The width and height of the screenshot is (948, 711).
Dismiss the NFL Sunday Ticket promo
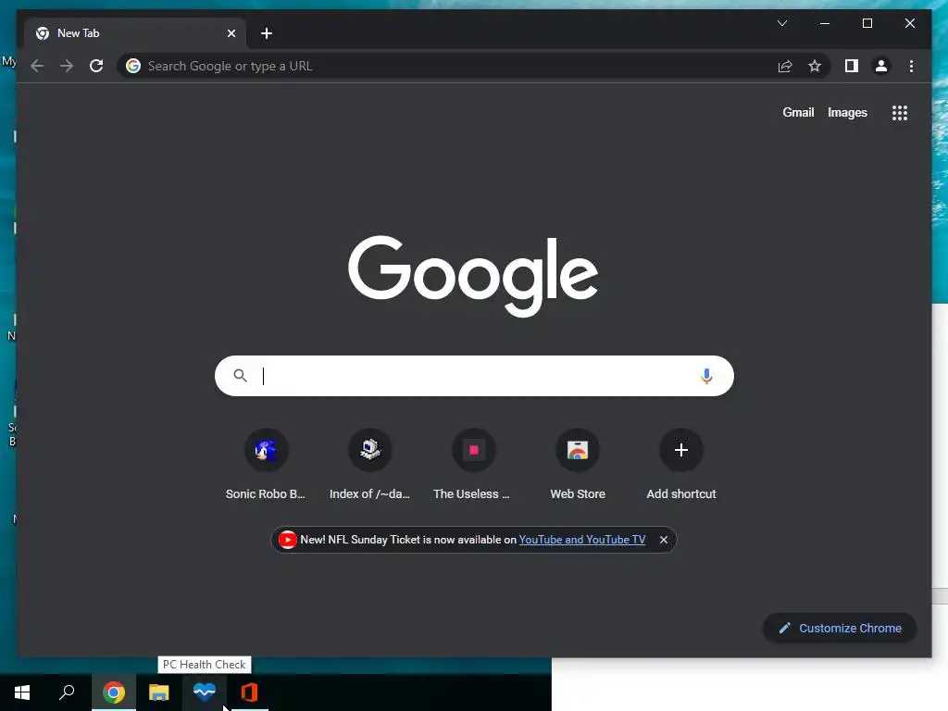(663, 540)
